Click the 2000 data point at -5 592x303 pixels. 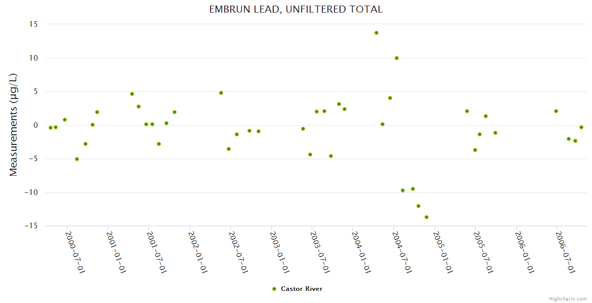pos(77,159)
